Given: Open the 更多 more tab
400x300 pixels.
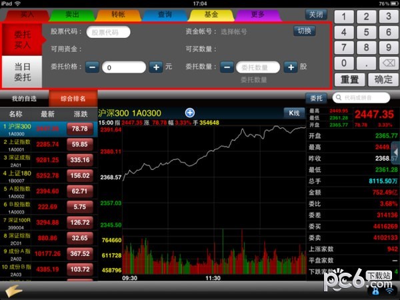Looking at the screenshot, I should (257, 15).
